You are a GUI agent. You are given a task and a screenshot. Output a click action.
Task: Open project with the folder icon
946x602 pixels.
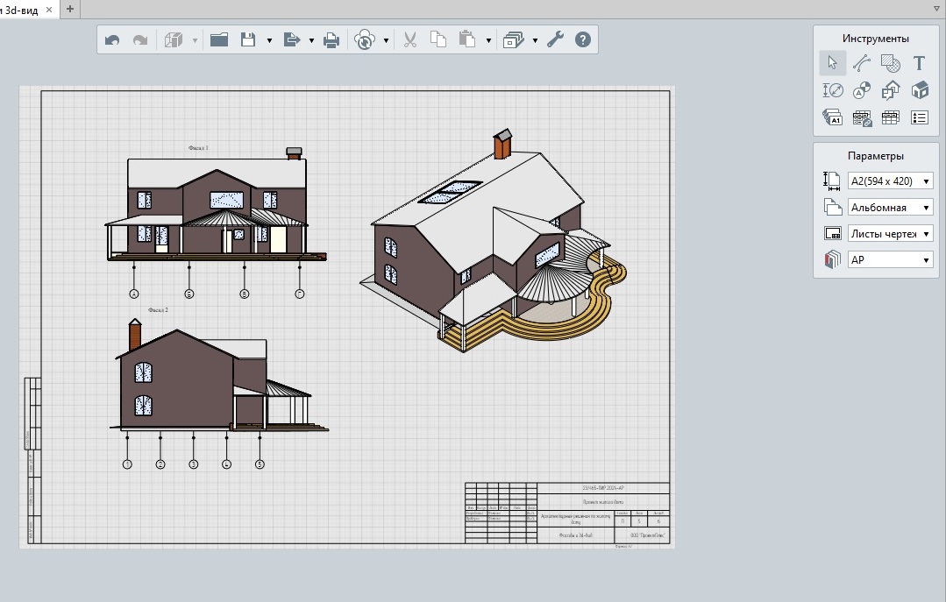[219, 39]
